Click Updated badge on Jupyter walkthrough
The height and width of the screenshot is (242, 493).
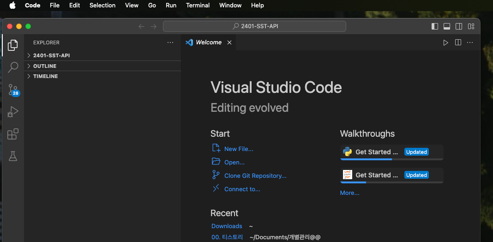(x=416, y=175)
